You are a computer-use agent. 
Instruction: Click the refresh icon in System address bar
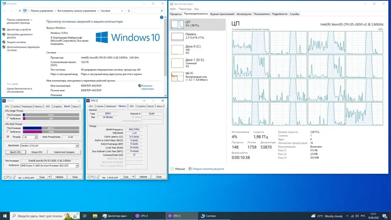pyautogui.click(x=129, y=11)
